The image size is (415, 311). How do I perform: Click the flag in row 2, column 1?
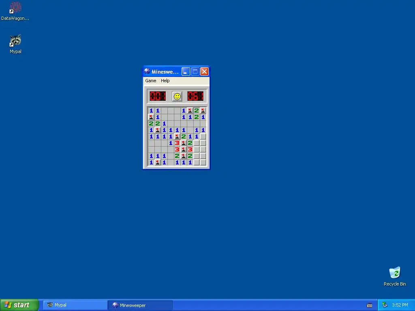[x=151, y=117]
